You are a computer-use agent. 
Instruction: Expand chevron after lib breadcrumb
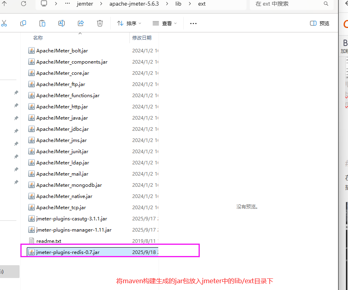190,4
